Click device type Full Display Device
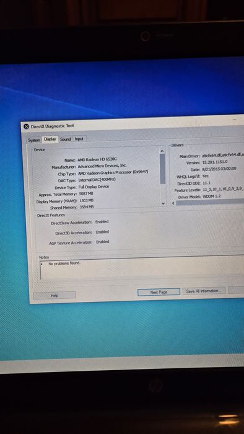Image resolution: width=244 pixels, height=434 pixels. click(x=94, y=187)
